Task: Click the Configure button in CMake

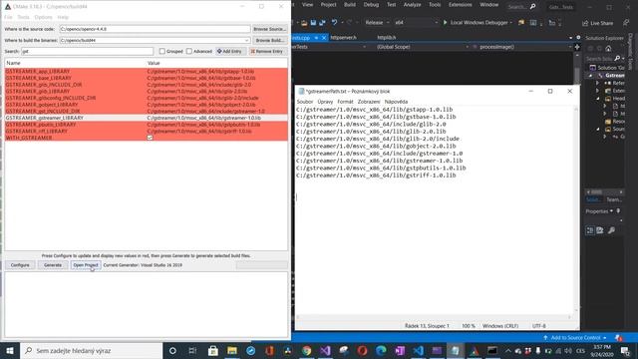Action: click(x=20, y=265)
